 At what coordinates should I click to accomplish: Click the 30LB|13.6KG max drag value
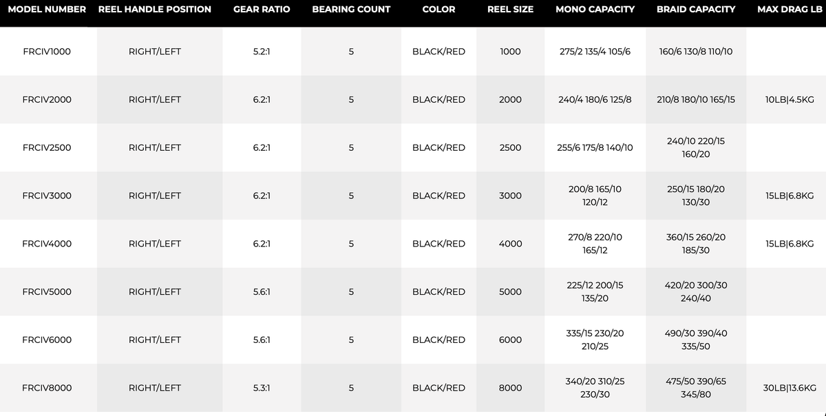coord(790,388)
